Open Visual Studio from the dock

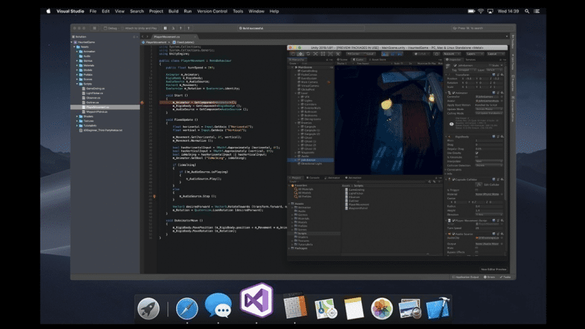tap(257, 300)
